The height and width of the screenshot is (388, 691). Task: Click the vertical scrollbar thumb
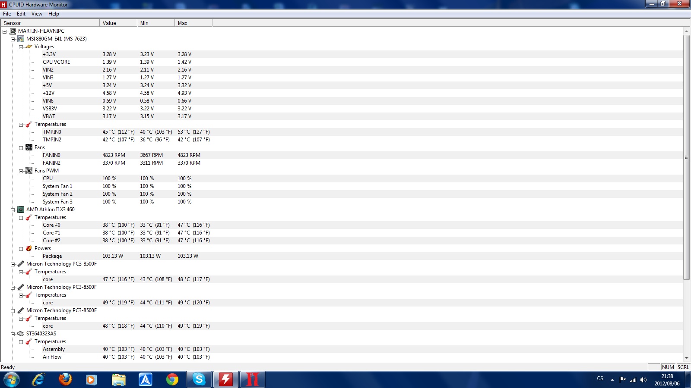(x=686, y=157)
